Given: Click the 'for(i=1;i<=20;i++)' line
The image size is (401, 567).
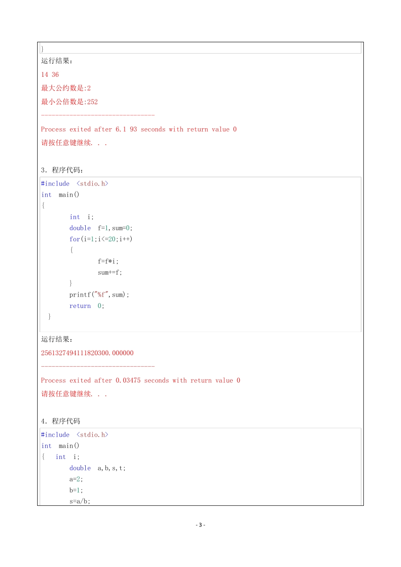Looking at the screenshot, I should click(x=101, y=239).
